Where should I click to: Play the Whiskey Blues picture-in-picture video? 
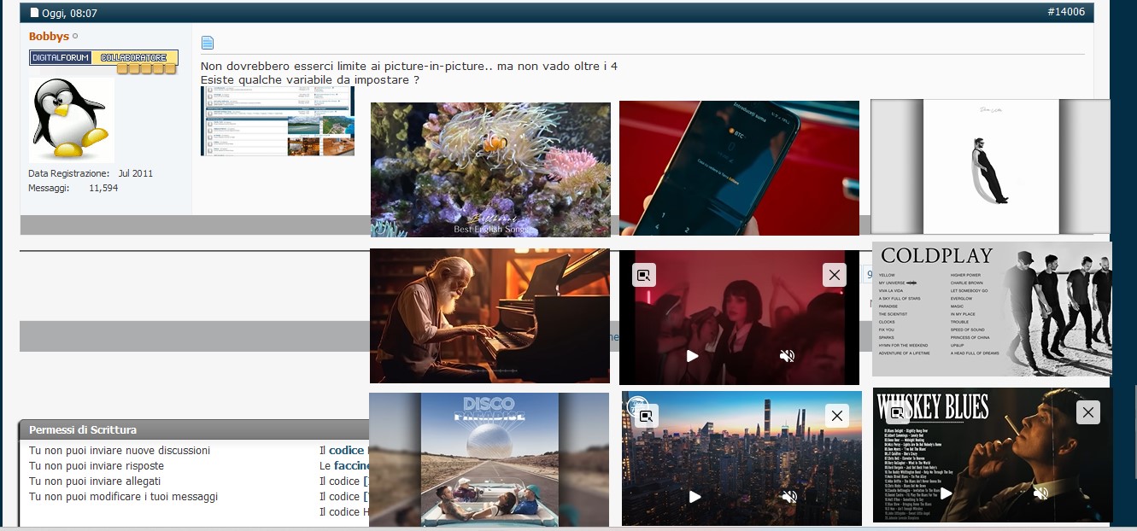[x=947, y=493]
